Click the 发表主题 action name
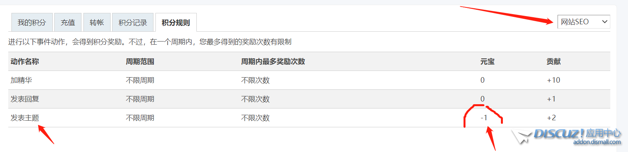The image size is (628, 152). (x=25, y=118)
